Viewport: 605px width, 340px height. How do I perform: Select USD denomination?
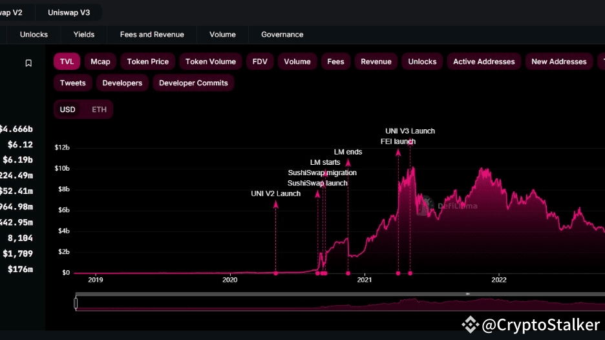click(x=67, y=110)
